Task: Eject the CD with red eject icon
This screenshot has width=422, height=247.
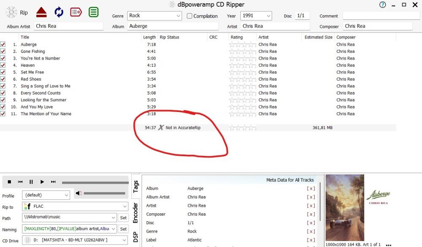Action: point(41,12)
